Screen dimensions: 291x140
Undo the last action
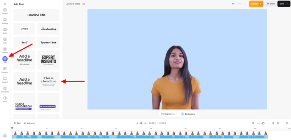click(x=234, y=4)
